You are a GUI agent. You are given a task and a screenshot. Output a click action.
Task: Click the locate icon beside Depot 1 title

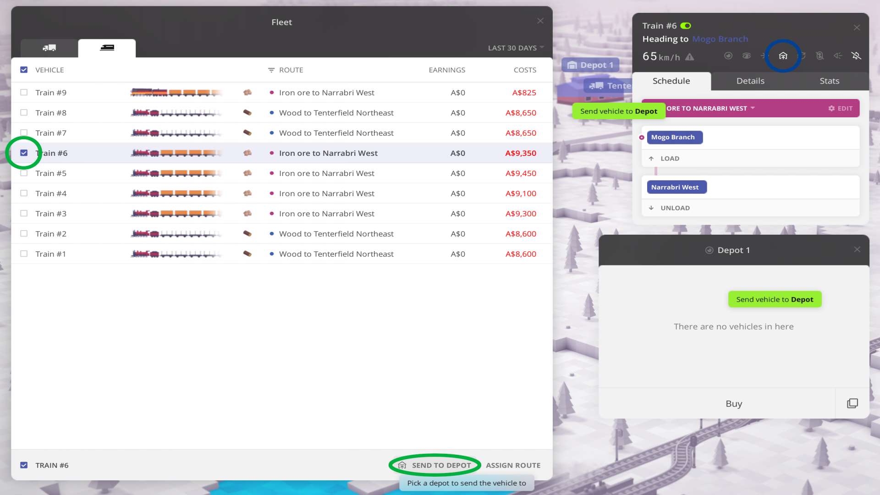(709, 250)
